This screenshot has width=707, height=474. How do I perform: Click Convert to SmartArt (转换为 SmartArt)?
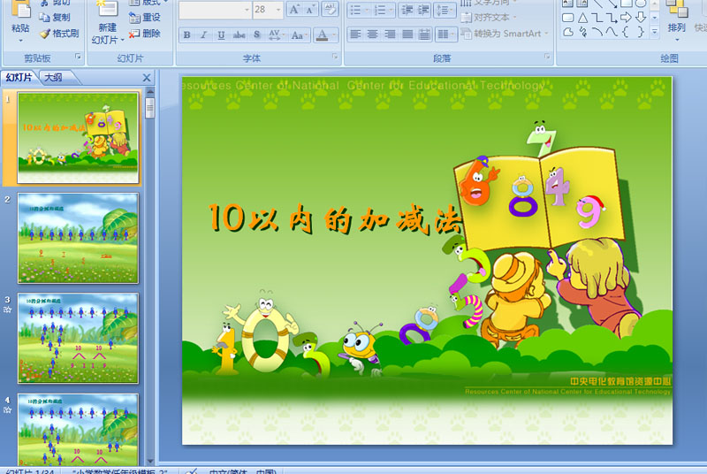click(505, 34)
